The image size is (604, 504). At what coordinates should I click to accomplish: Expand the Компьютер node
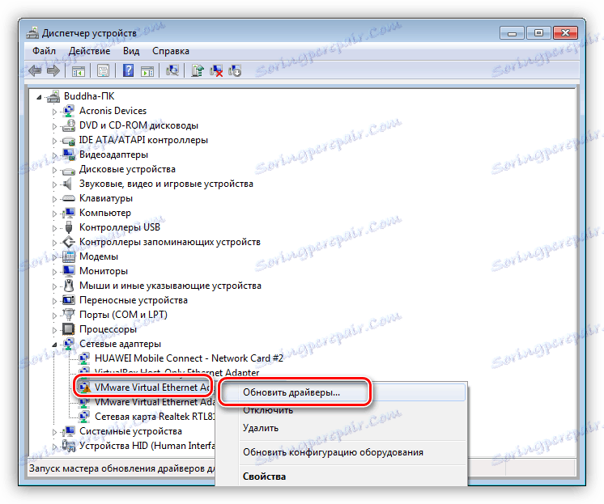click(x=54, y=214)
